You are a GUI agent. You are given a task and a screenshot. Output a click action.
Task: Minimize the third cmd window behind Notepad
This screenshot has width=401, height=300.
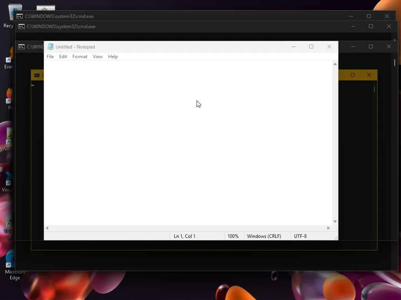pyautogui.click(x=353, y=47)
